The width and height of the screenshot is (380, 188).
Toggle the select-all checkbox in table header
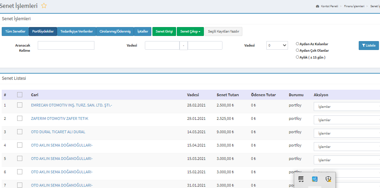(20, 95)
